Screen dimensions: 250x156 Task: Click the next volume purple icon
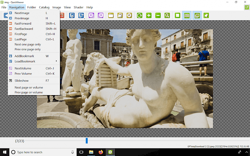[x=101, y=15]
